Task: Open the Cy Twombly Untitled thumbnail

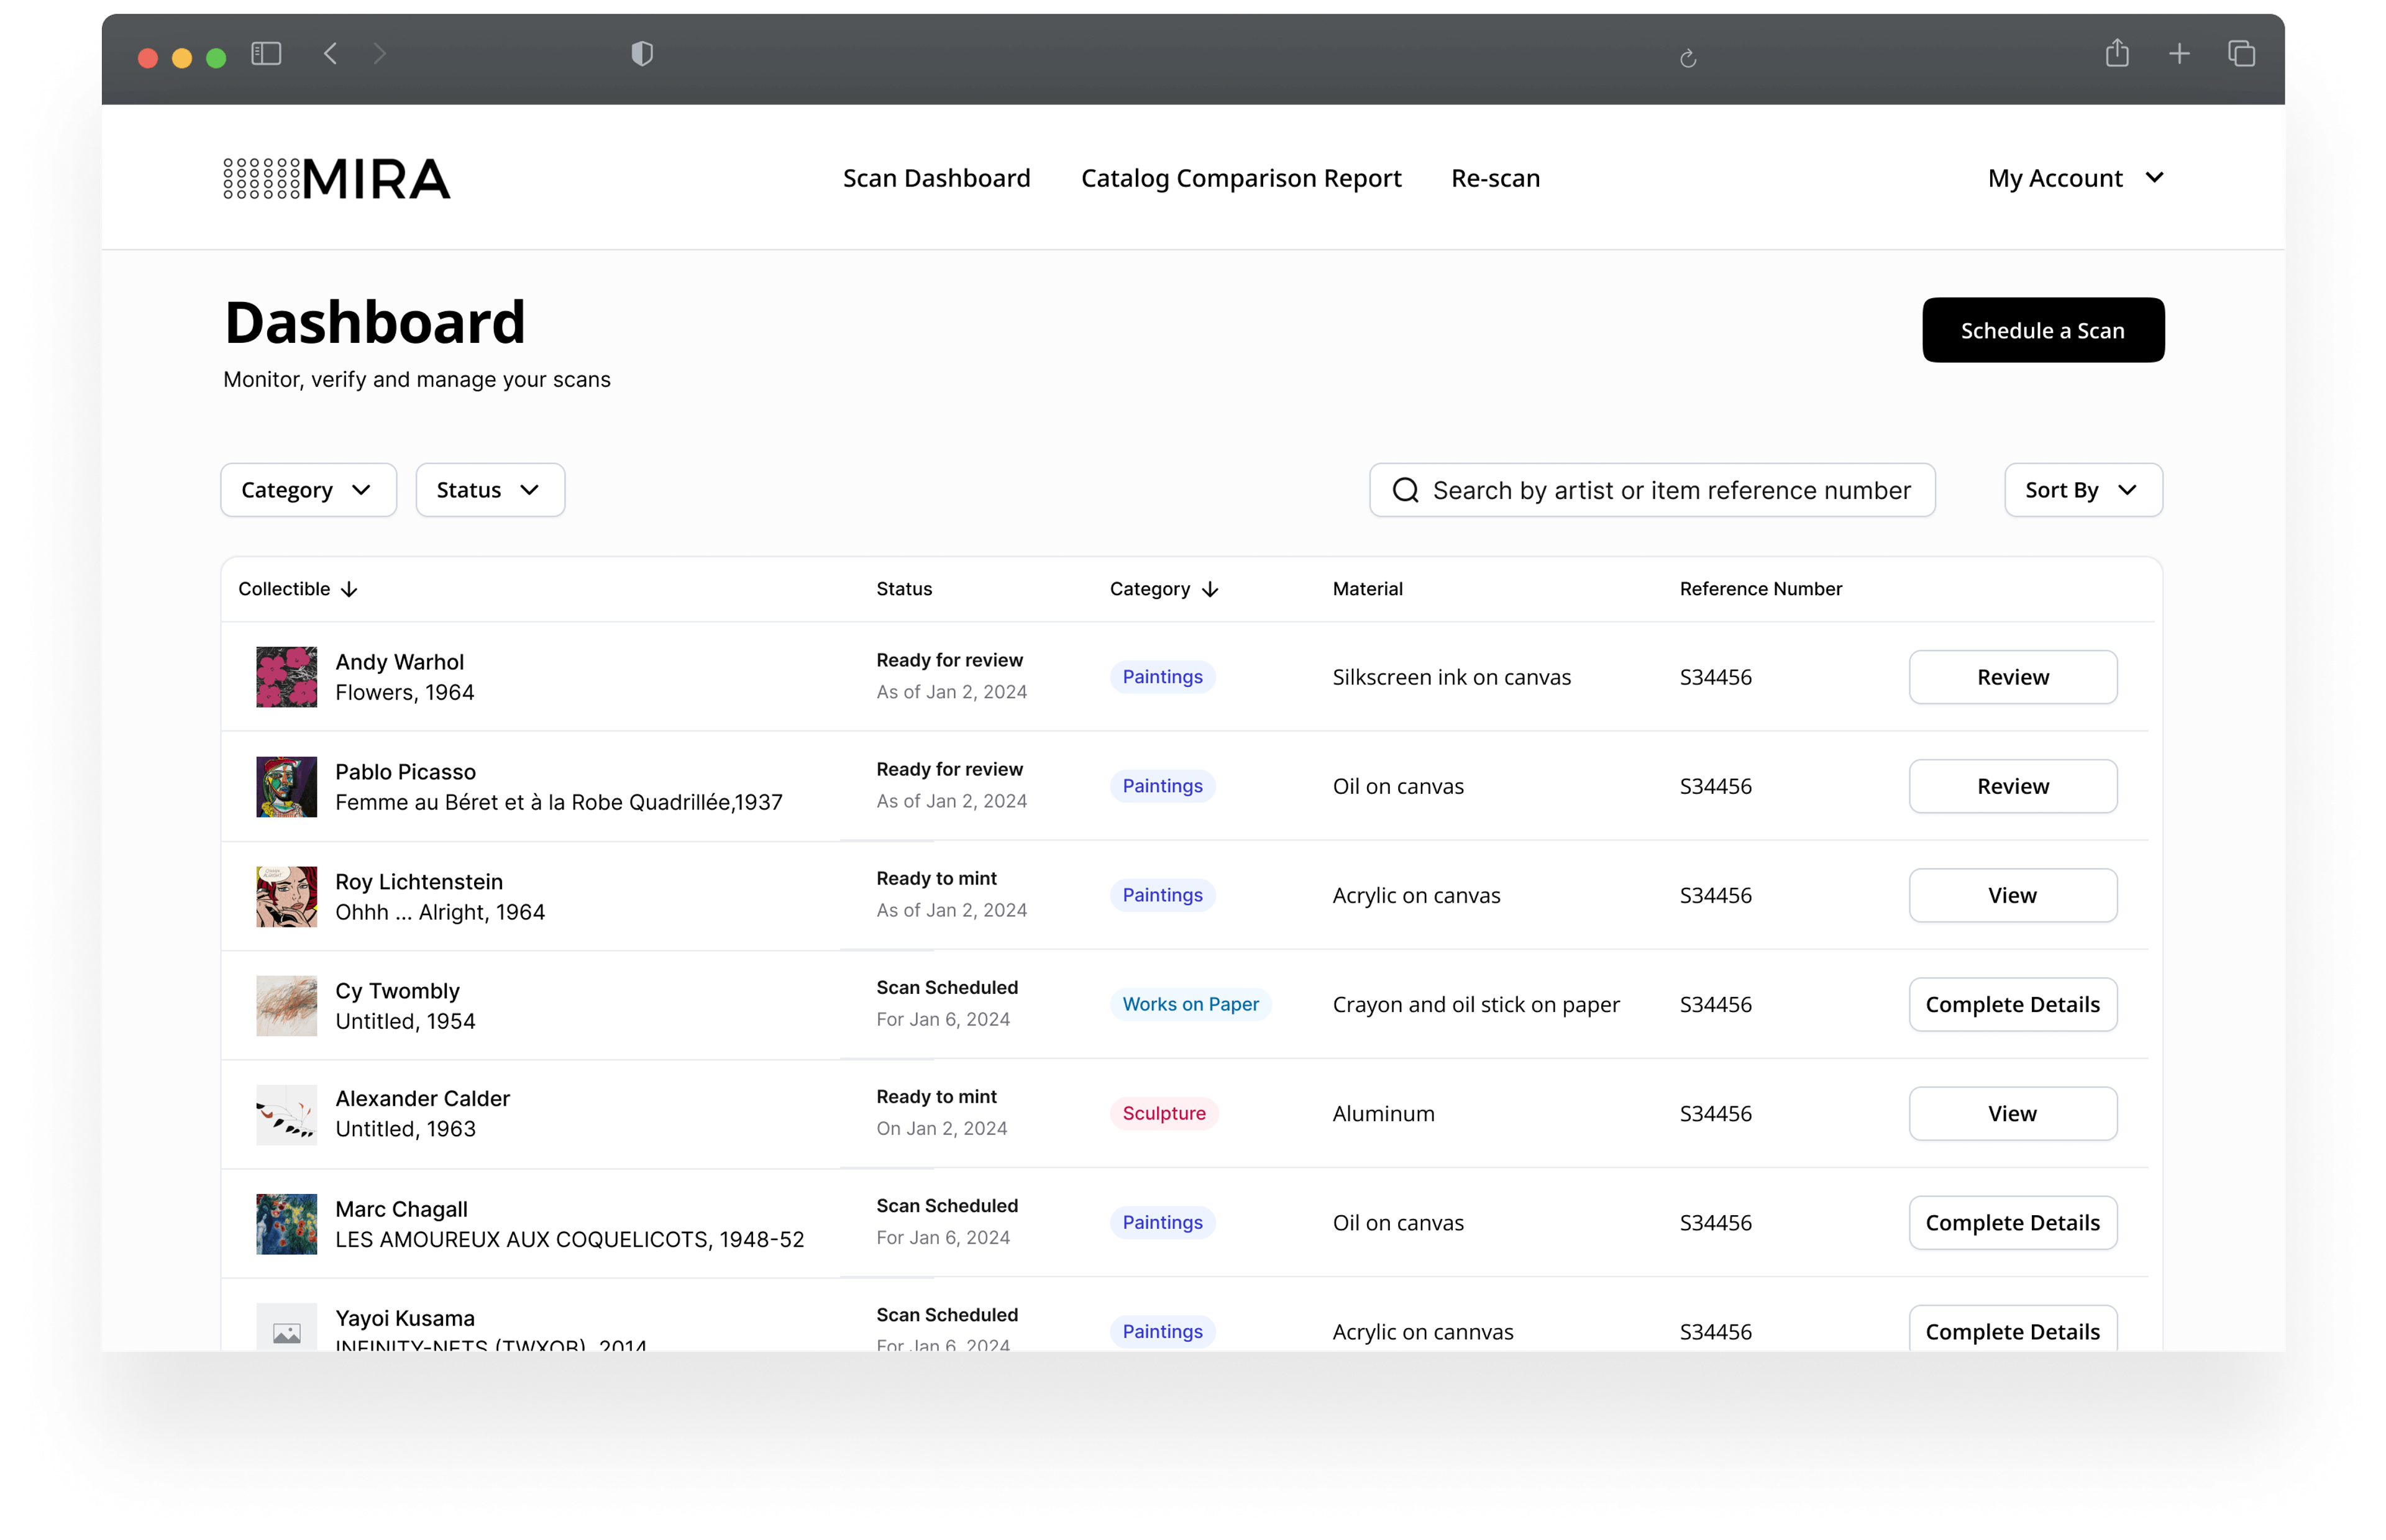Action: click(286, 1005)
